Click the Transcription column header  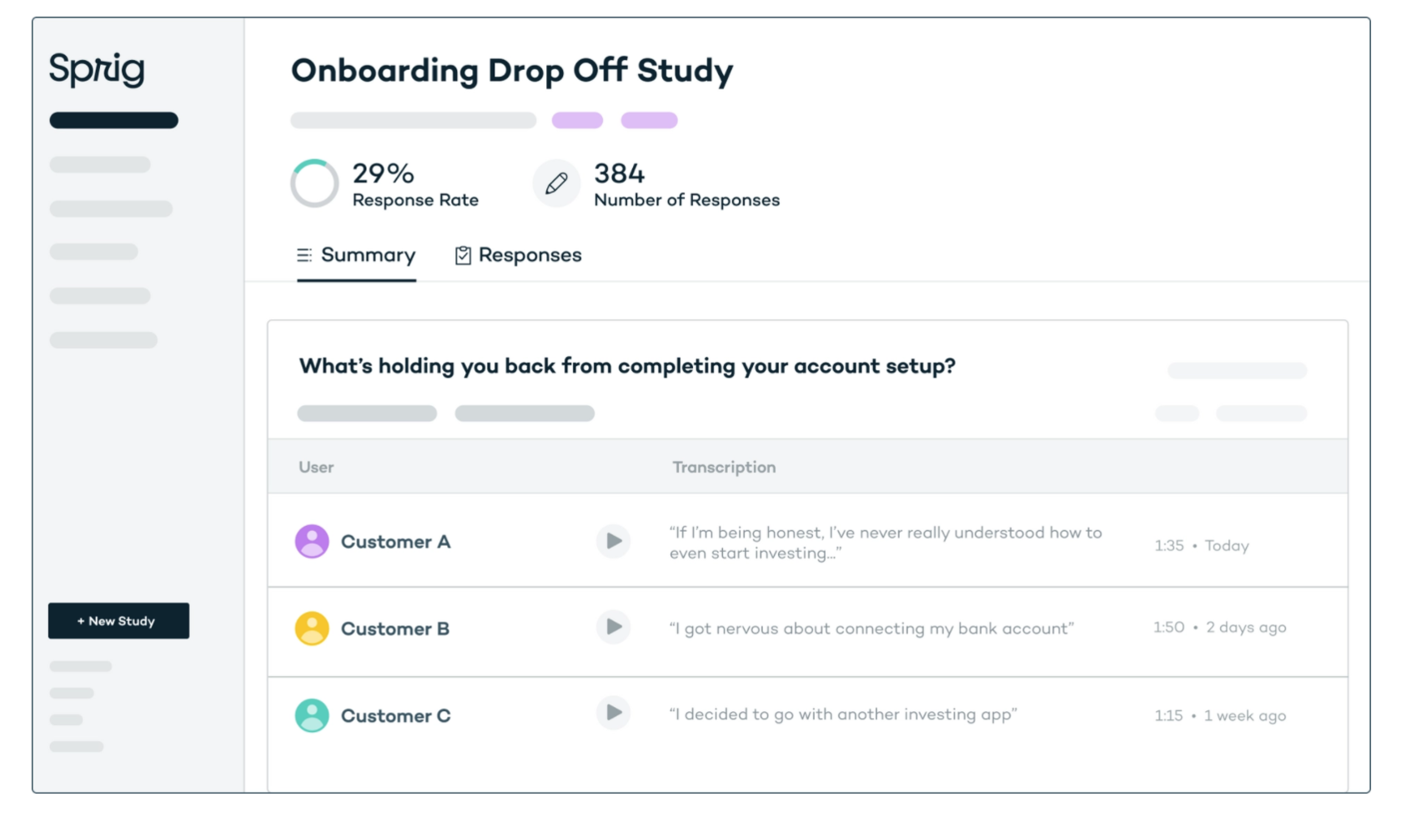point(724,467)
